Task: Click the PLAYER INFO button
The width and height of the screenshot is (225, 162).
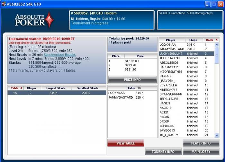Action: [201, 143]
